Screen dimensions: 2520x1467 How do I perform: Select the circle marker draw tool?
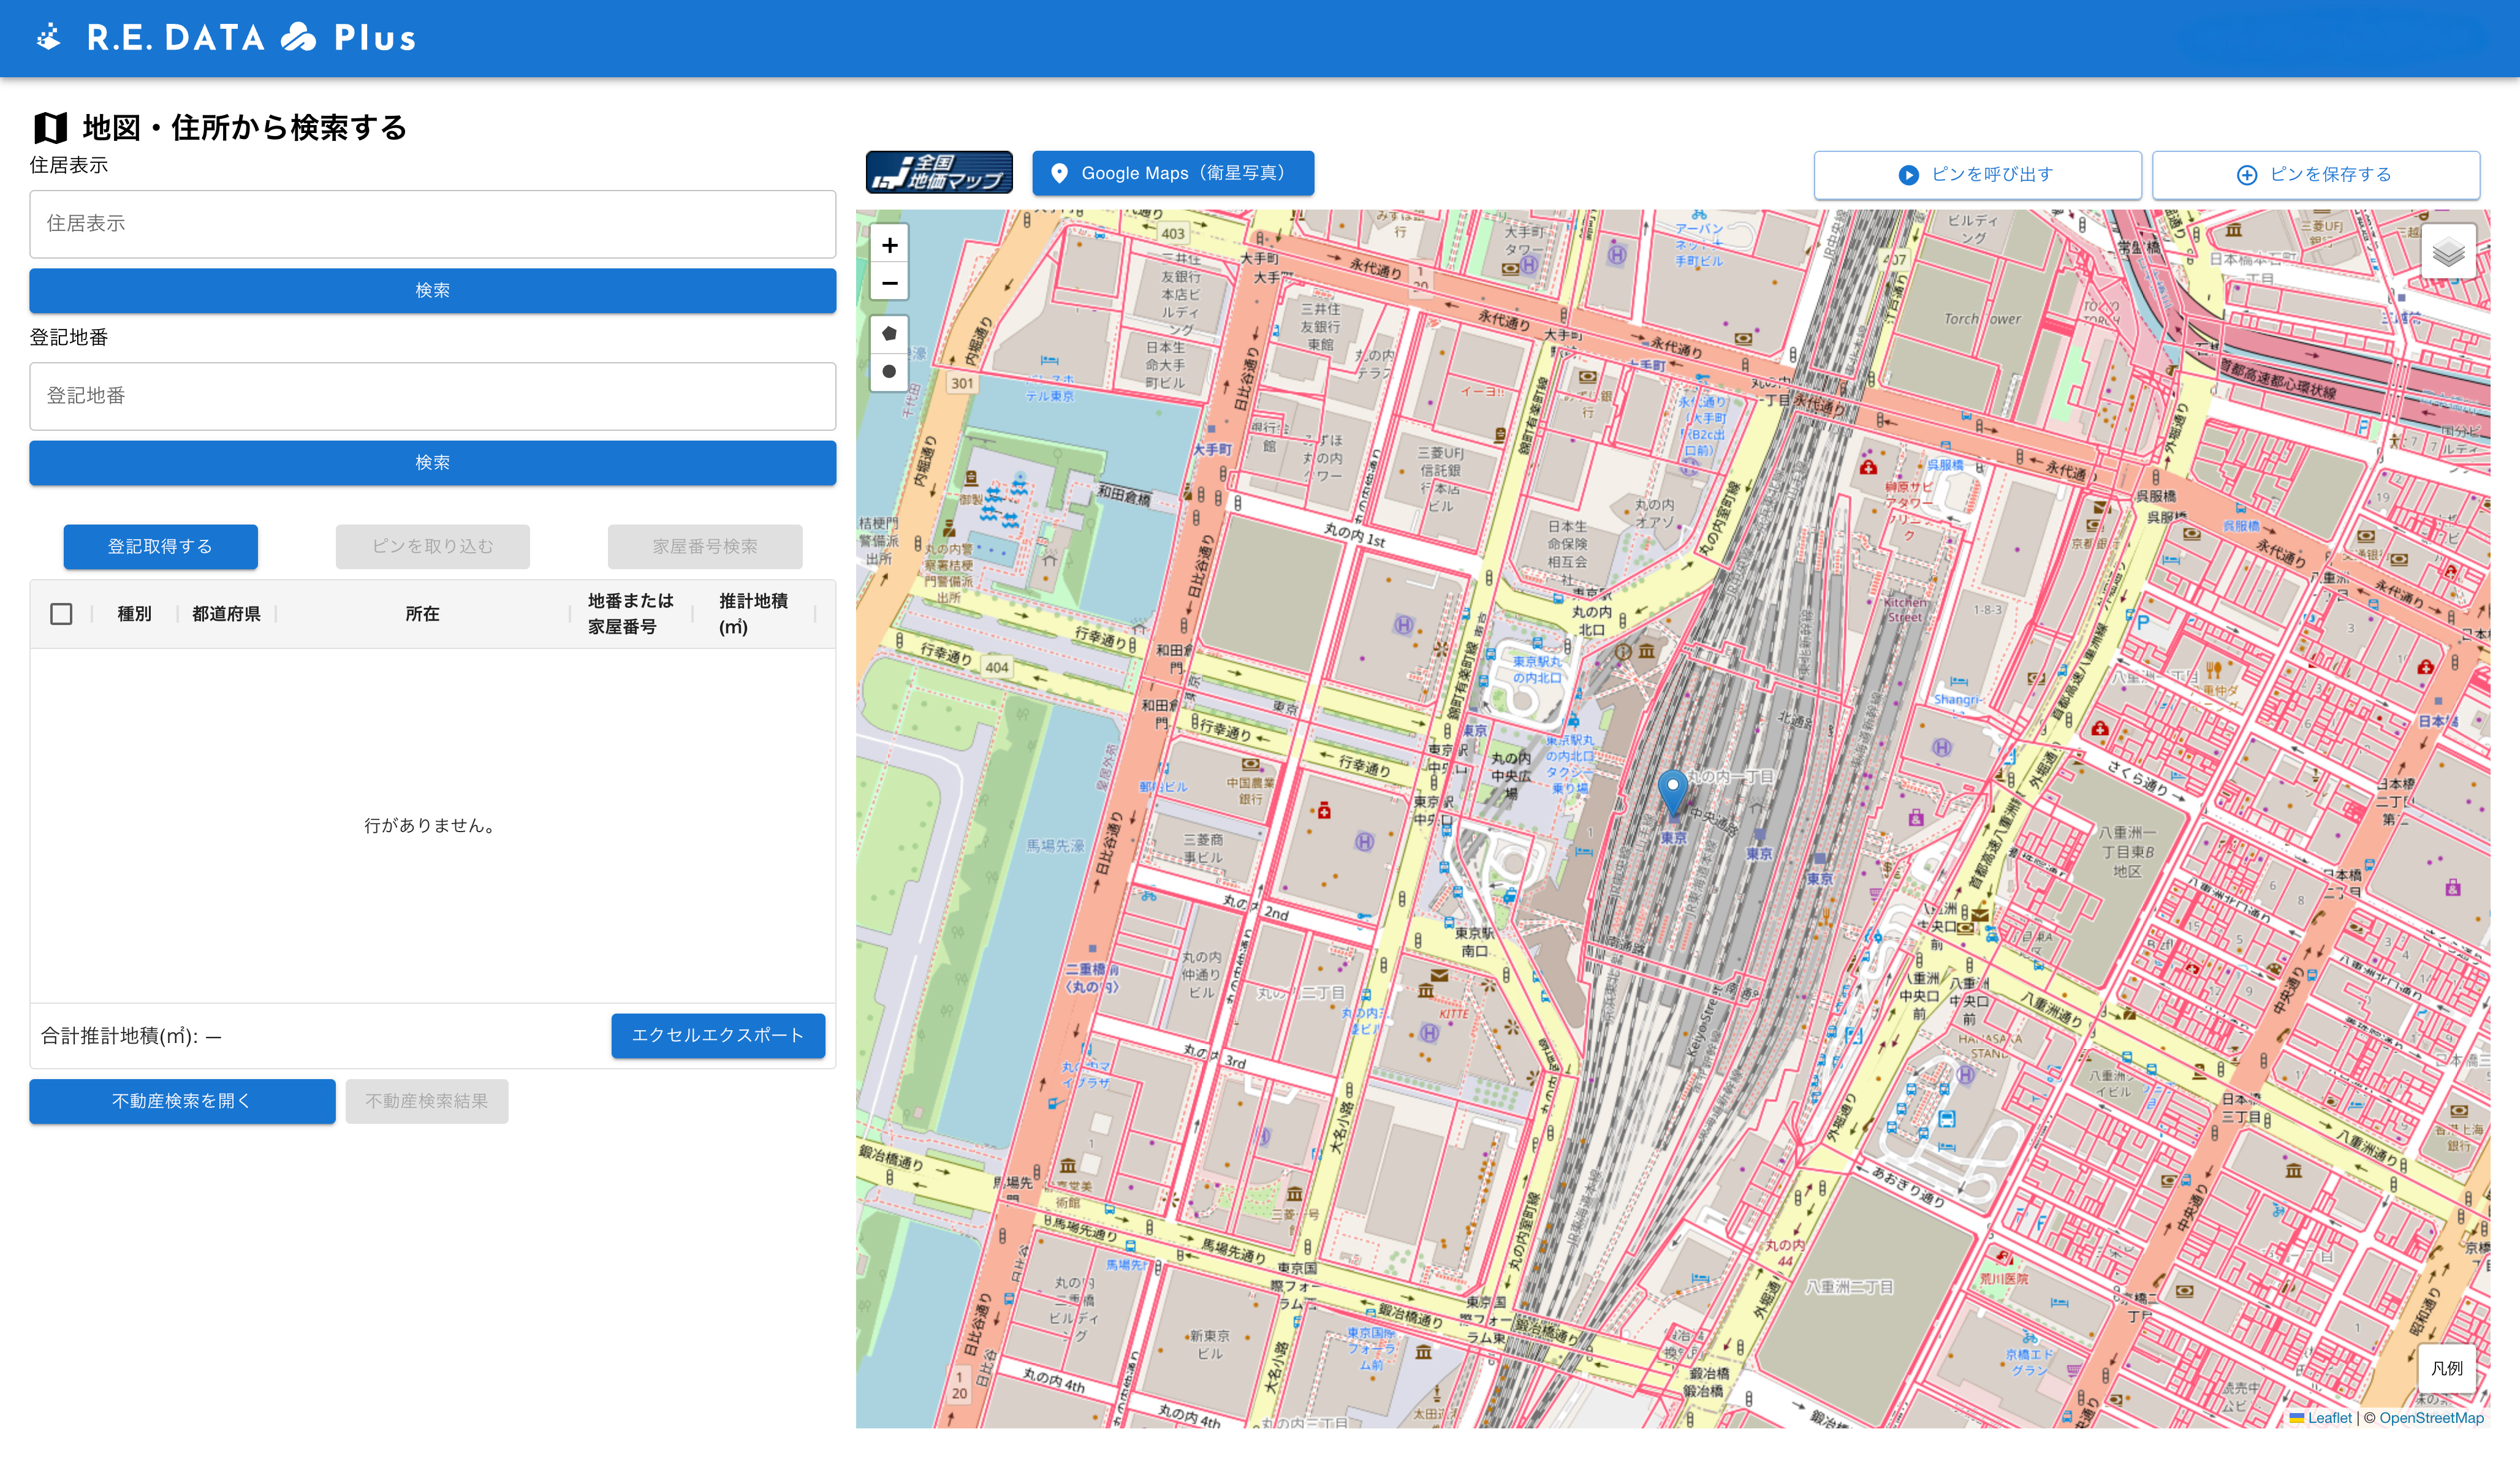889,372
